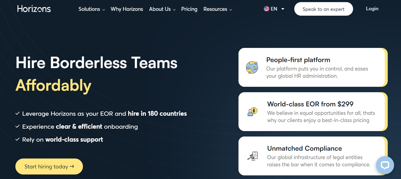The height and width of the screenshot is (179, 401).
Task: Click Start hiring today button
Action: click(x=49, y=166)
